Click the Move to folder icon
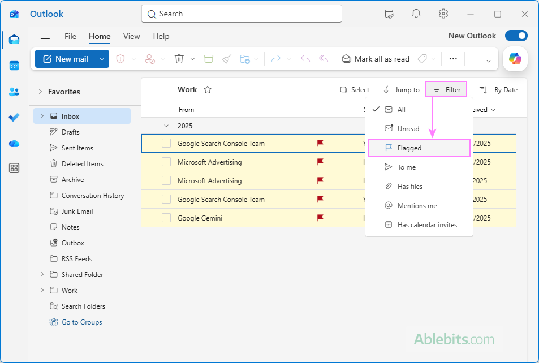This screenshot has width=539, height=363. click(x=245, y=59)
